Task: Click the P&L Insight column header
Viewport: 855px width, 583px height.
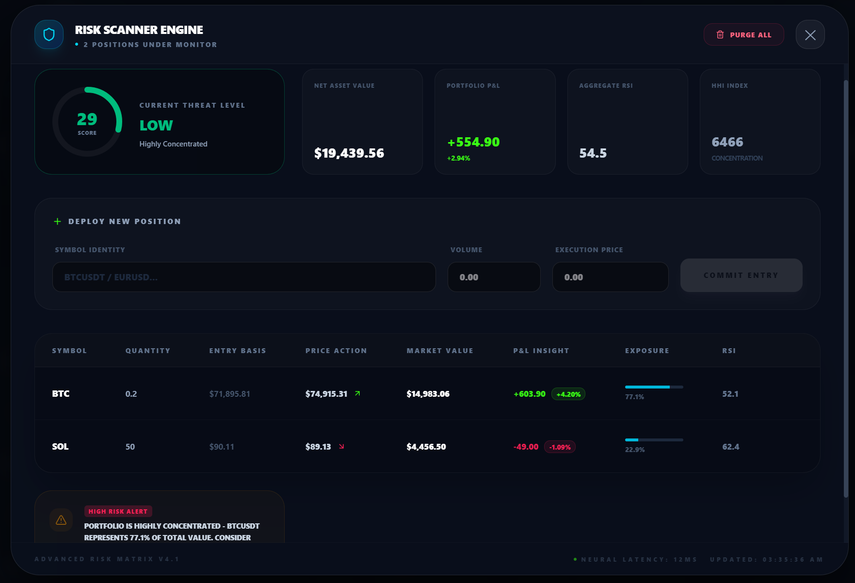Action: pos(541,351)
